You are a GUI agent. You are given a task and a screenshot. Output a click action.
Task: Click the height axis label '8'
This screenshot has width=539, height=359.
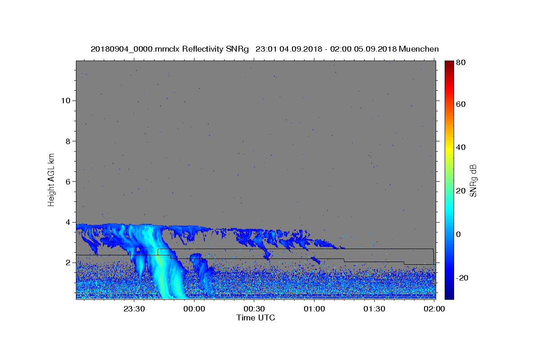[67, 141]
